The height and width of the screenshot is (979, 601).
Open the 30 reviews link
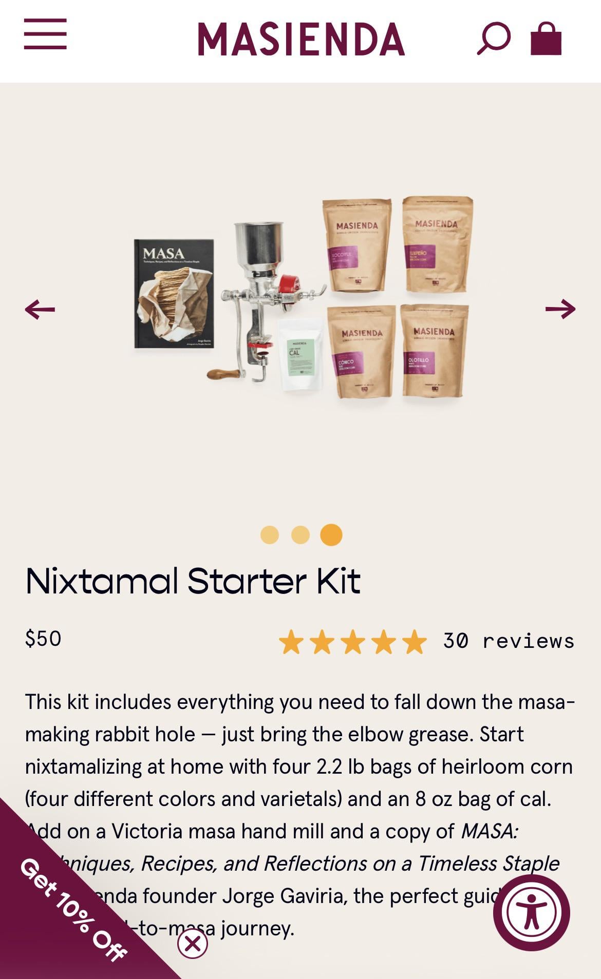click(x=509, y=641)
